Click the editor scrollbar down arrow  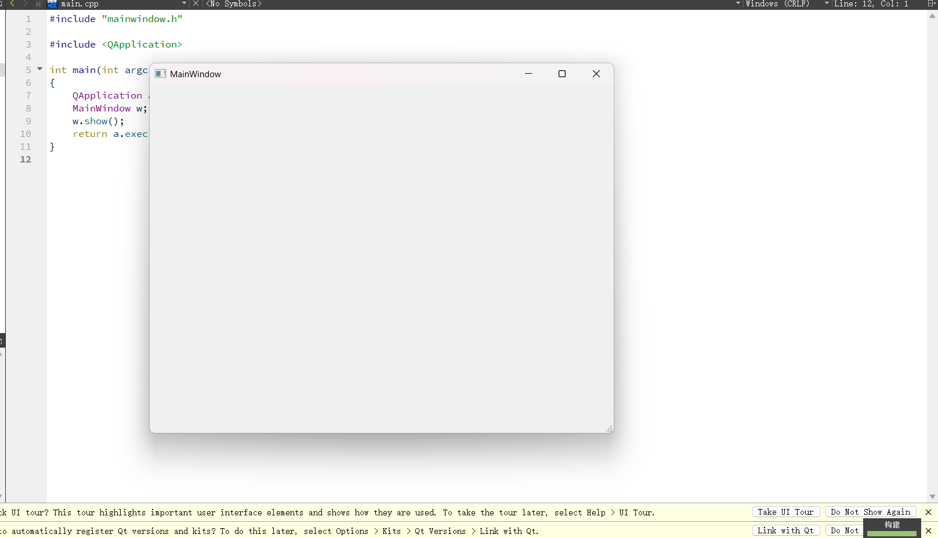[933, 497]
